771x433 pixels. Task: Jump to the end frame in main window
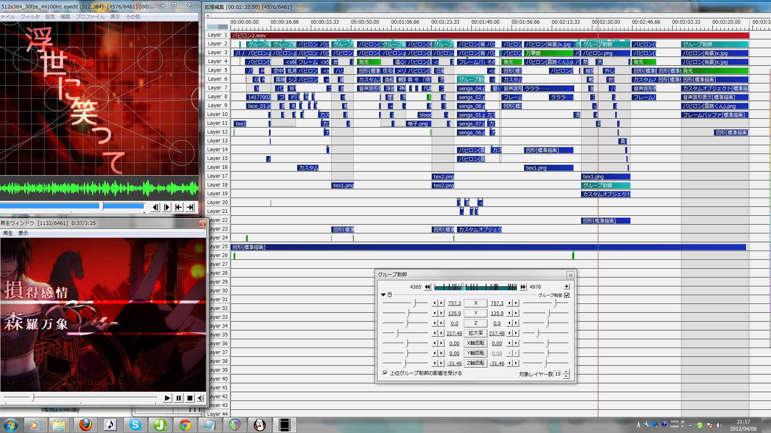click(x=190, y=207)
